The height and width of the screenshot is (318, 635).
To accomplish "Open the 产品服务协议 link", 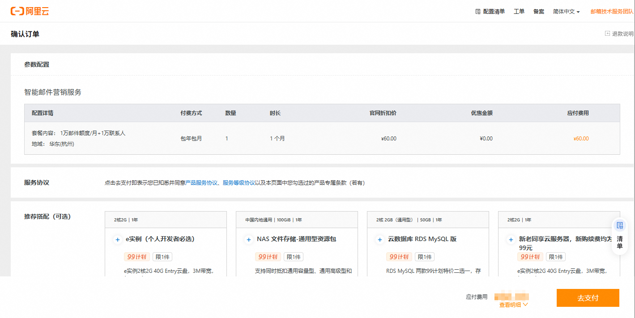I will (201, 183).
